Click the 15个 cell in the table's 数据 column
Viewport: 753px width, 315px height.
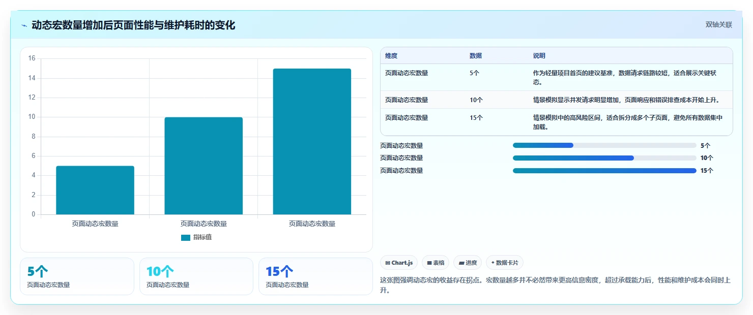pyautogui.click(x=476, y=118)
